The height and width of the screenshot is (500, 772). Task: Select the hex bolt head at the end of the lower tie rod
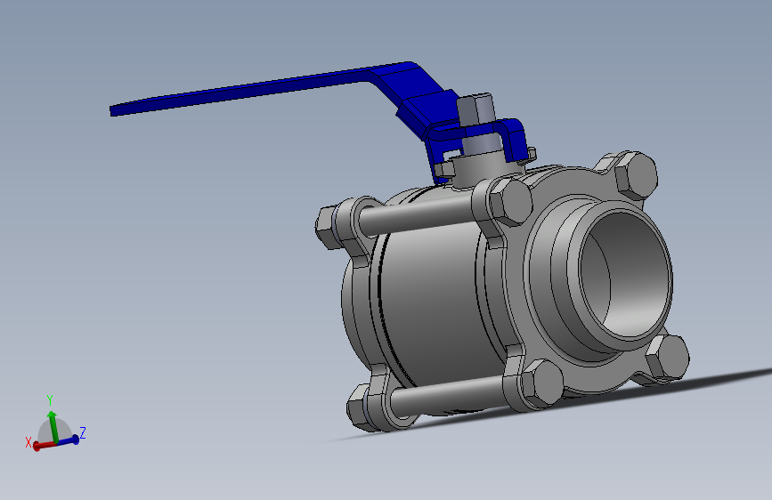(x=542, y=383)
